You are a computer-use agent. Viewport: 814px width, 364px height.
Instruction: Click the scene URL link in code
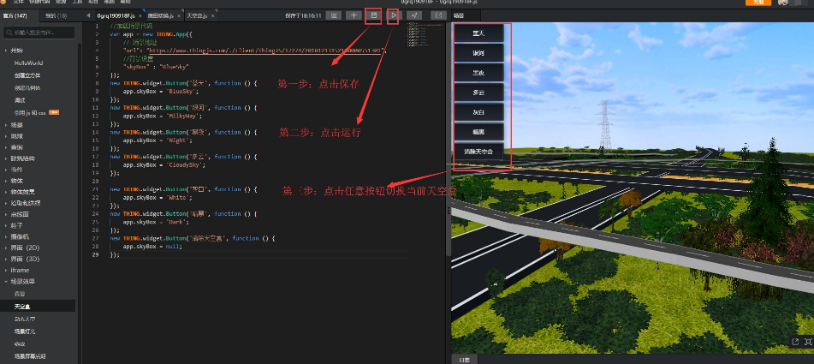(264, 51)
